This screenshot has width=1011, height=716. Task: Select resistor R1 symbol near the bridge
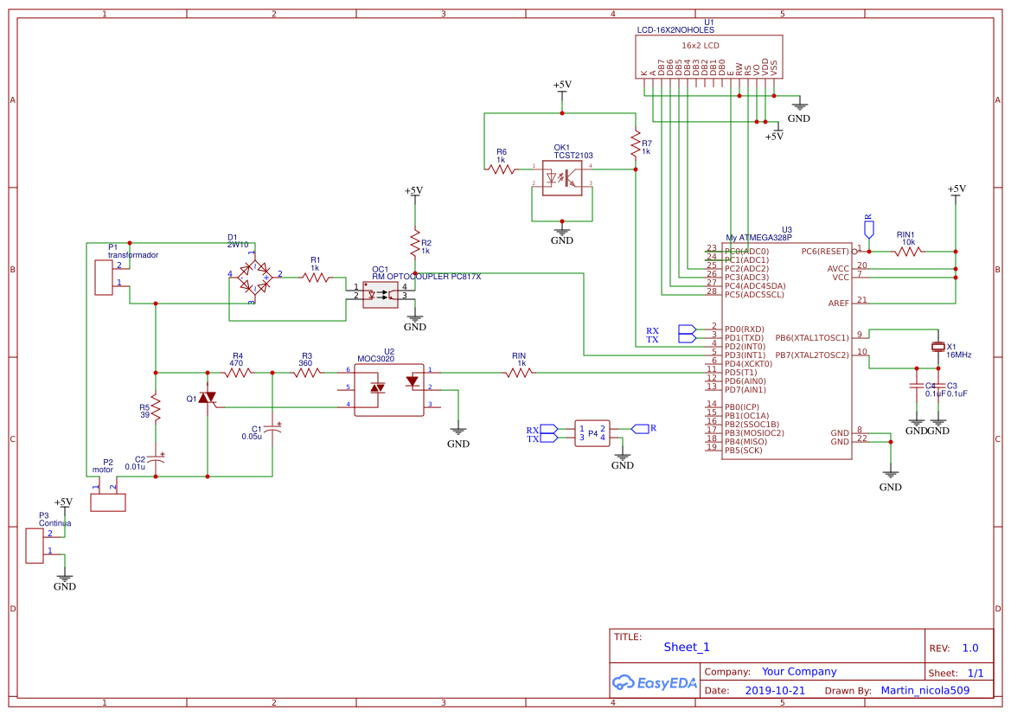(x=316, y=278)
